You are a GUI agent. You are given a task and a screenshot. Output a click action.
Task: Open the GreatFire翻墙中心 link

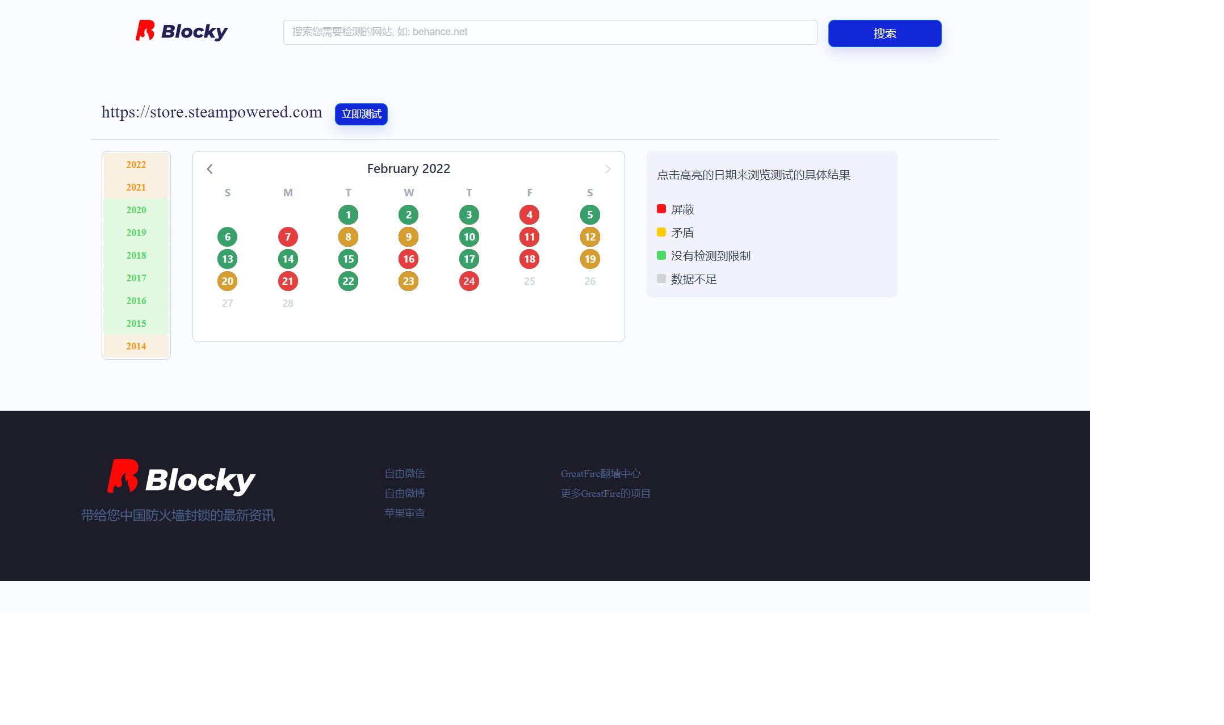pos(601,474)
